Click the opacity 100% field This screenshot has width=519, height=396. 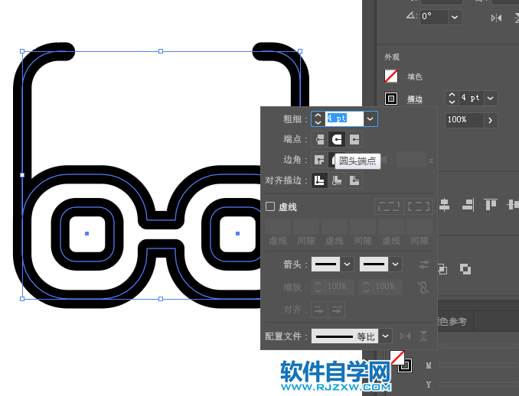point(465,120)
